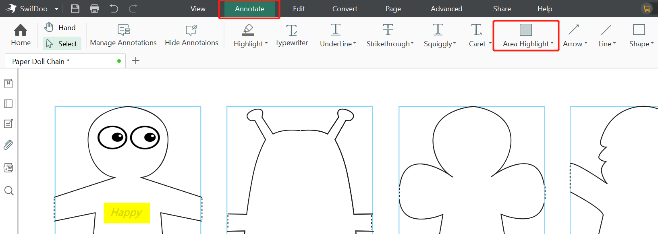Select the Squiggly underline tool icon
This screenshot has height=234, width=658.
438,29
